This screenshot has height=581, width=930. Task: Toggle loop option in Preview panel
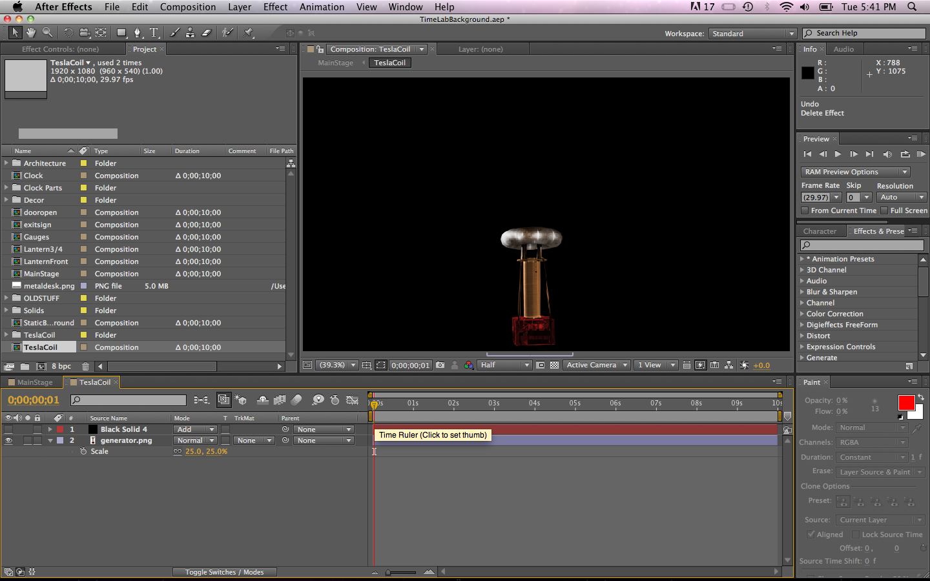(905, 154)
